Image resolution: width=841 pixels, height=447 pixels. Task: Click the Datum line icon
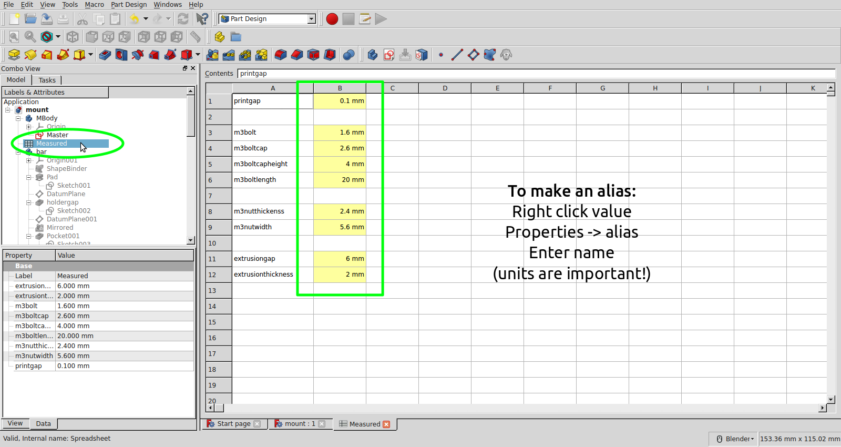pyautogui.click(x=457, y=55)
